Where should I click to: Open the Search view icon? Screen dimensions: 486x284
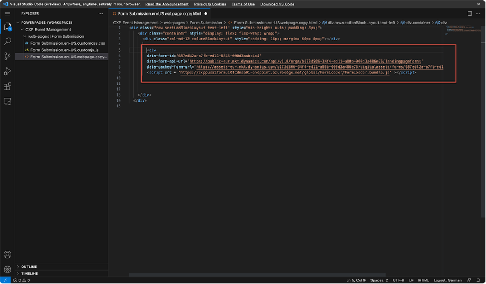(x=8, y=41)
